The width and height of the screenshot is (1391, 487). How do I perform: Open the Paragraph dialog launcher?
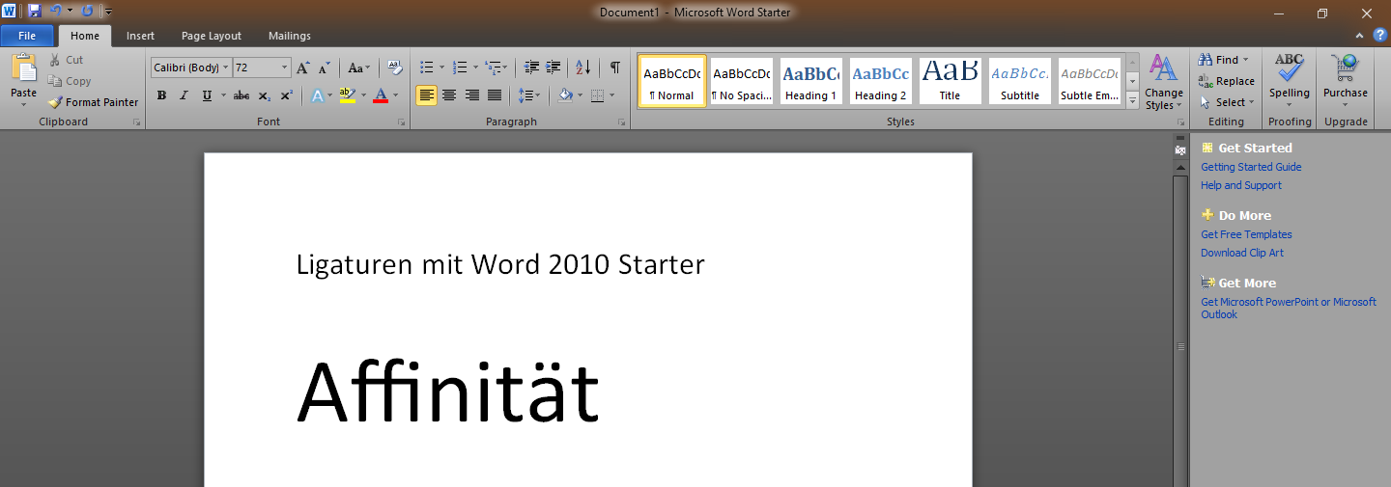[621, 122]
